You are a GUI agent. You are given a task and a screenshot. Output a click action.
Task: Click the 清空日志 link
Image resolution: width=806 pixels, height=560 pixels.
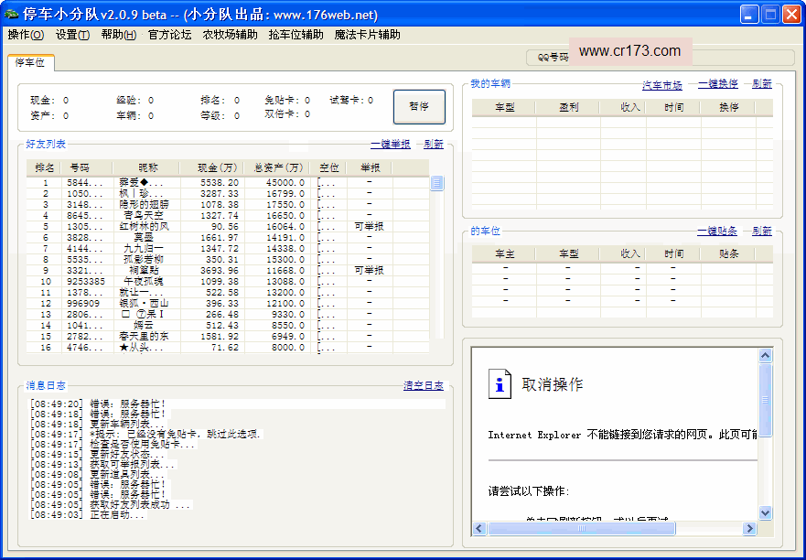pyautogui.click(x=424, y=386)
